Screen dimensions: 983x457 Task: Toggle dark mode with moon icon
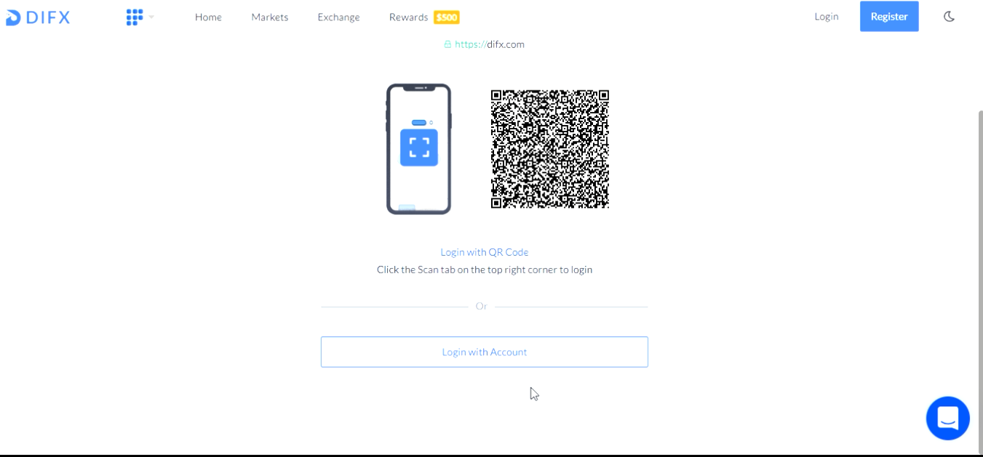(x=949, y=16)
